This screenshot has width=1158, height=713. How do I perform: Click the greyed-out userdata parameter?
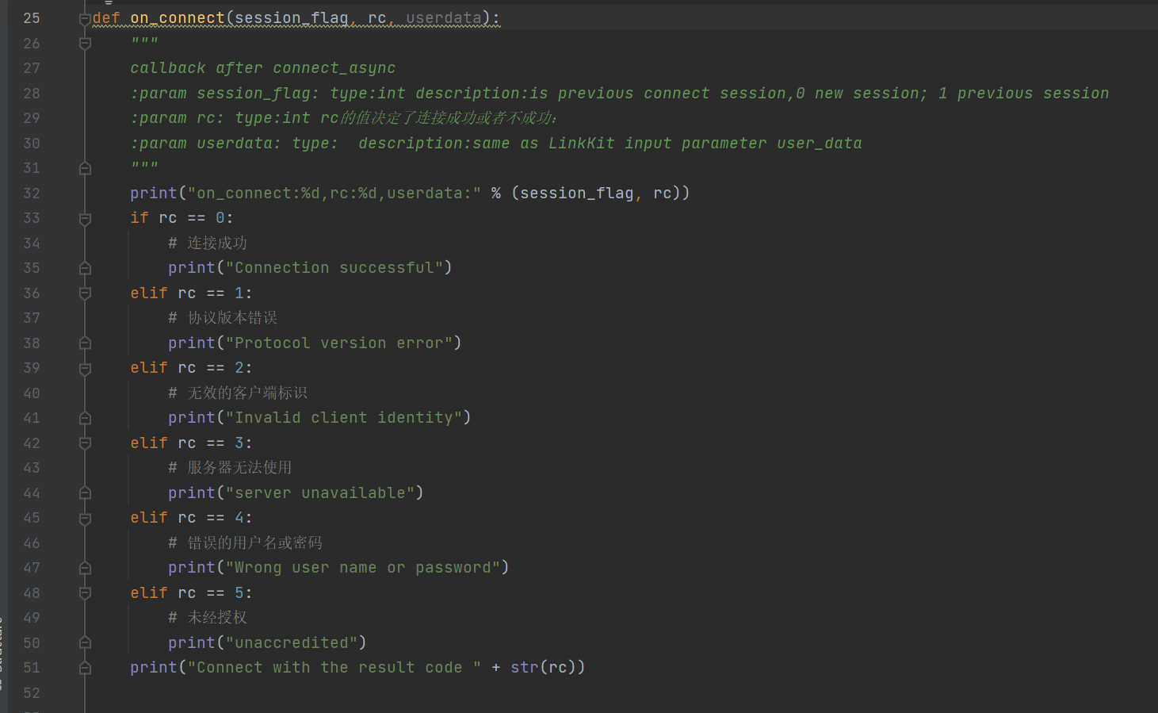tap(443, 18)
